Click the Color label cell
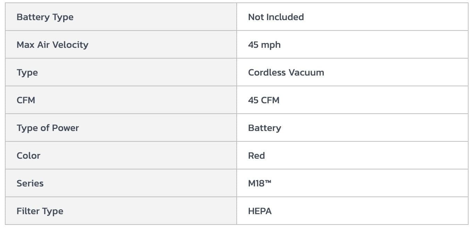The image size is (471, 228). point(28,156)
